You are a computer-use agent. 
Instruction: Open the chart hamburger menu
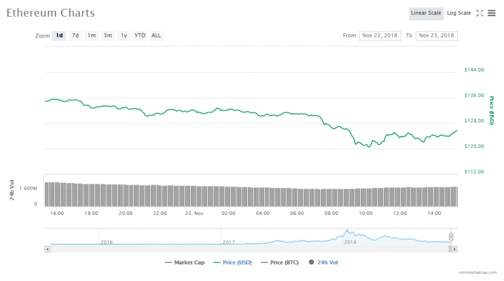(x=491, y=13)
